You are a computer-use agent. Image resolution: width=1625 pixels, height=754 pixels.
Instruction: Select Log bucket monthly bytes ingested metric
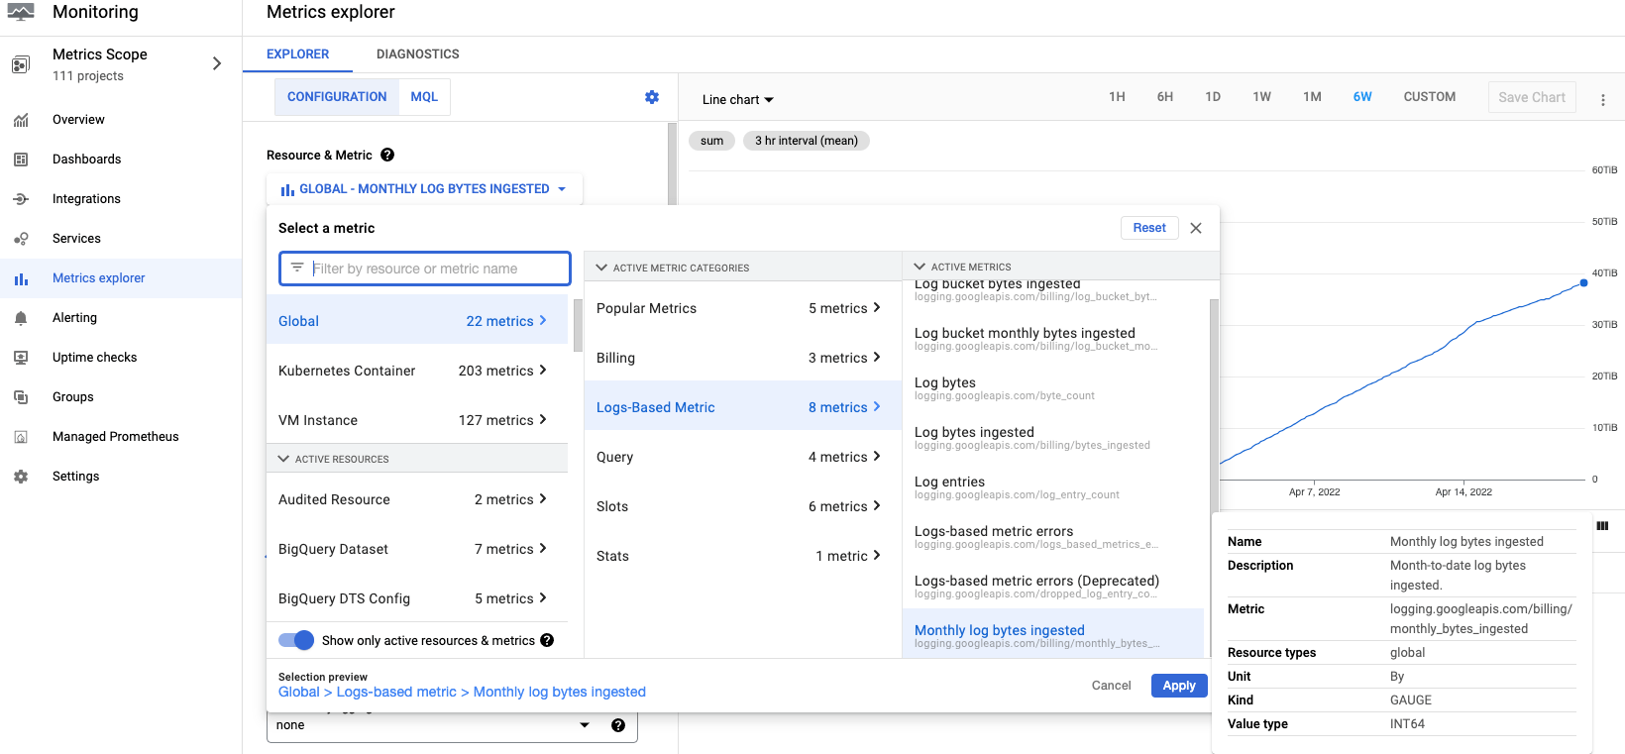tap(1054, 338)
